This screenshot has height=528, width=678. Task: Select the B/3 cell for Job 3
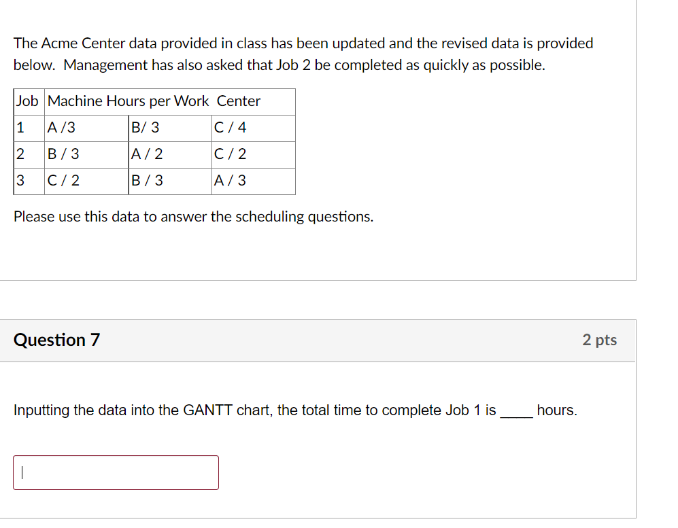pos(169,181)
